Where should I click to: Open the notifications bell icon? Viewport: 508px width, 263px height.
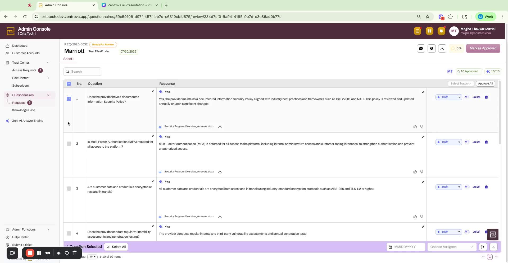point(441,31)
